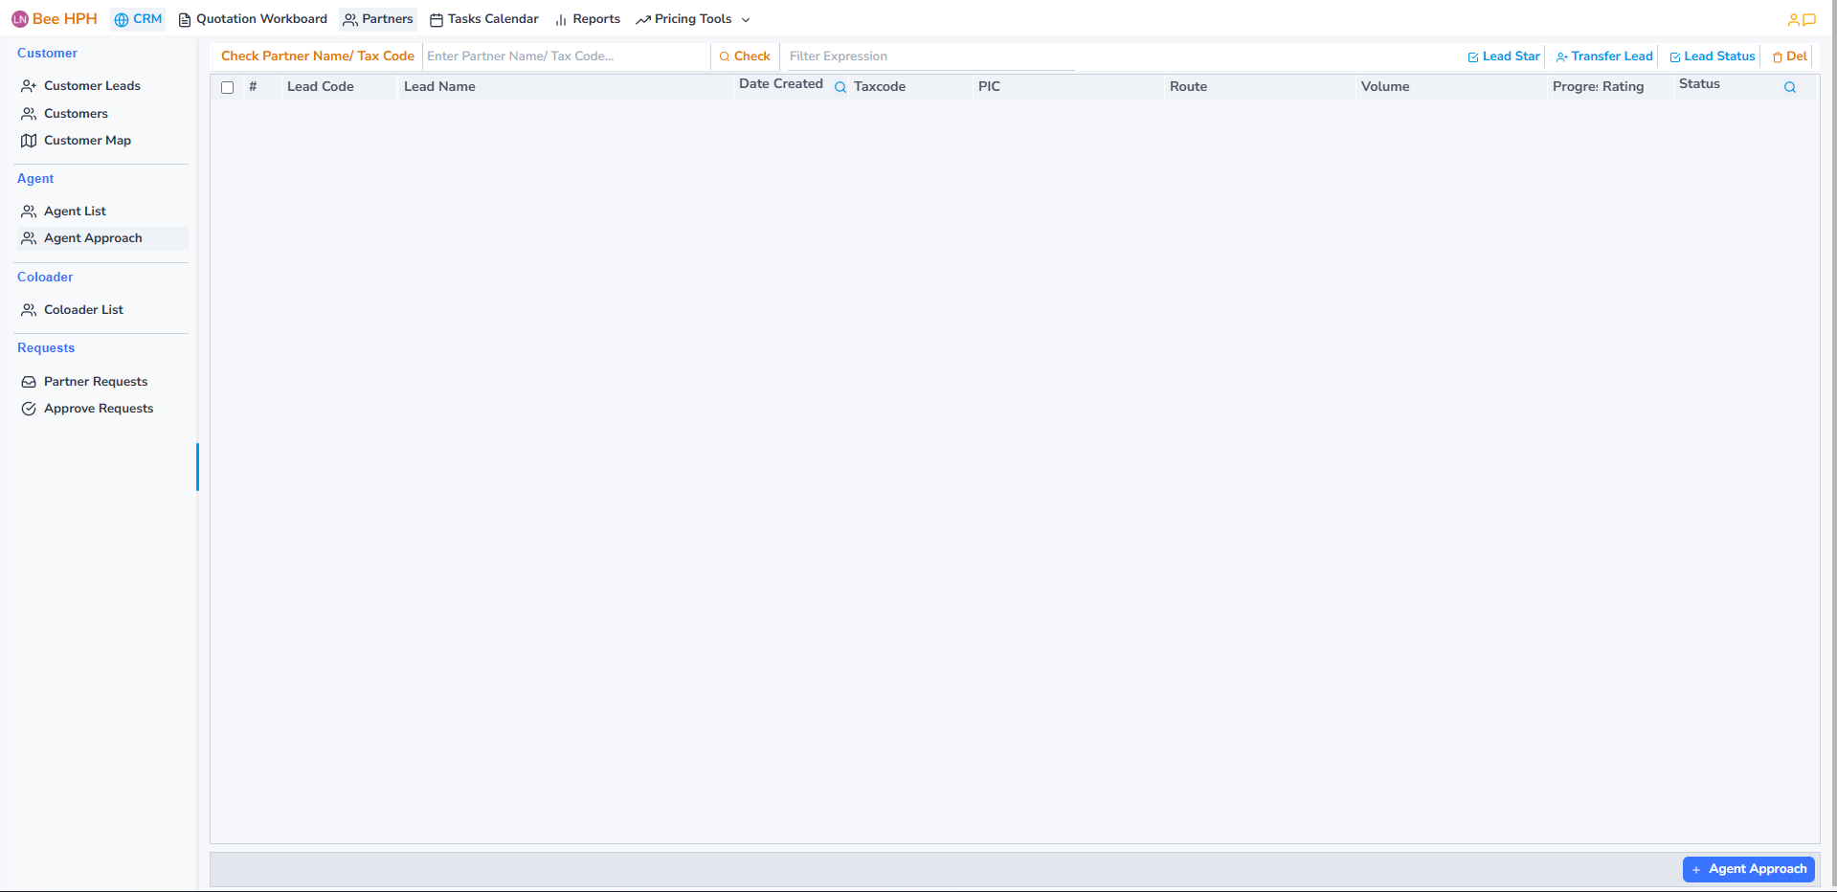Viewport: 1837px width, 892px height.
Task: Click the user profile icon in top-right
Action: click(1793, 19)
